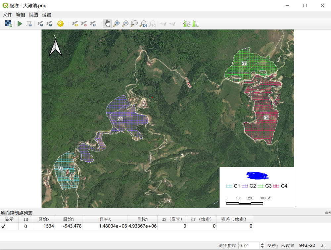Click the Save GCP points as icon
The height and width of the screenshot is (250, 331).
pyautogui.click(x=49, y=23)
